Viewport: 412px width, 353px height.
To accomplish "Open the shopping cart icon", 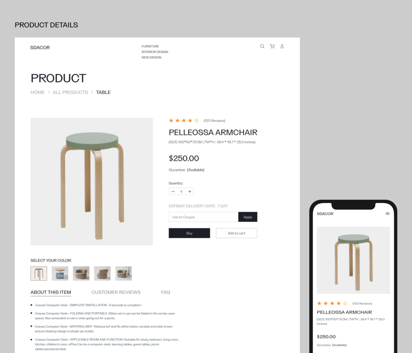I will coord(272,46).
